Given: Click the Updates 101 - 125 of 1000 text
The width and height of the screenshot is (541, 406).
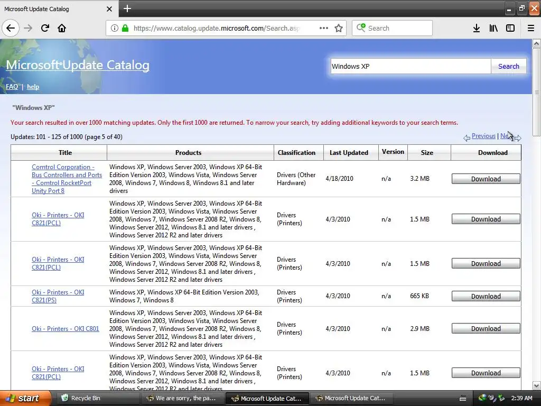Looking at the screenshot, I should [x=66, y=137].
